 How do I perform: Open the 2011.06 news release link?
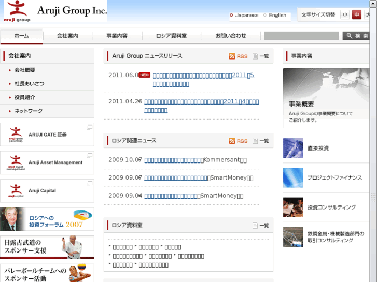[x=203, y=80]
